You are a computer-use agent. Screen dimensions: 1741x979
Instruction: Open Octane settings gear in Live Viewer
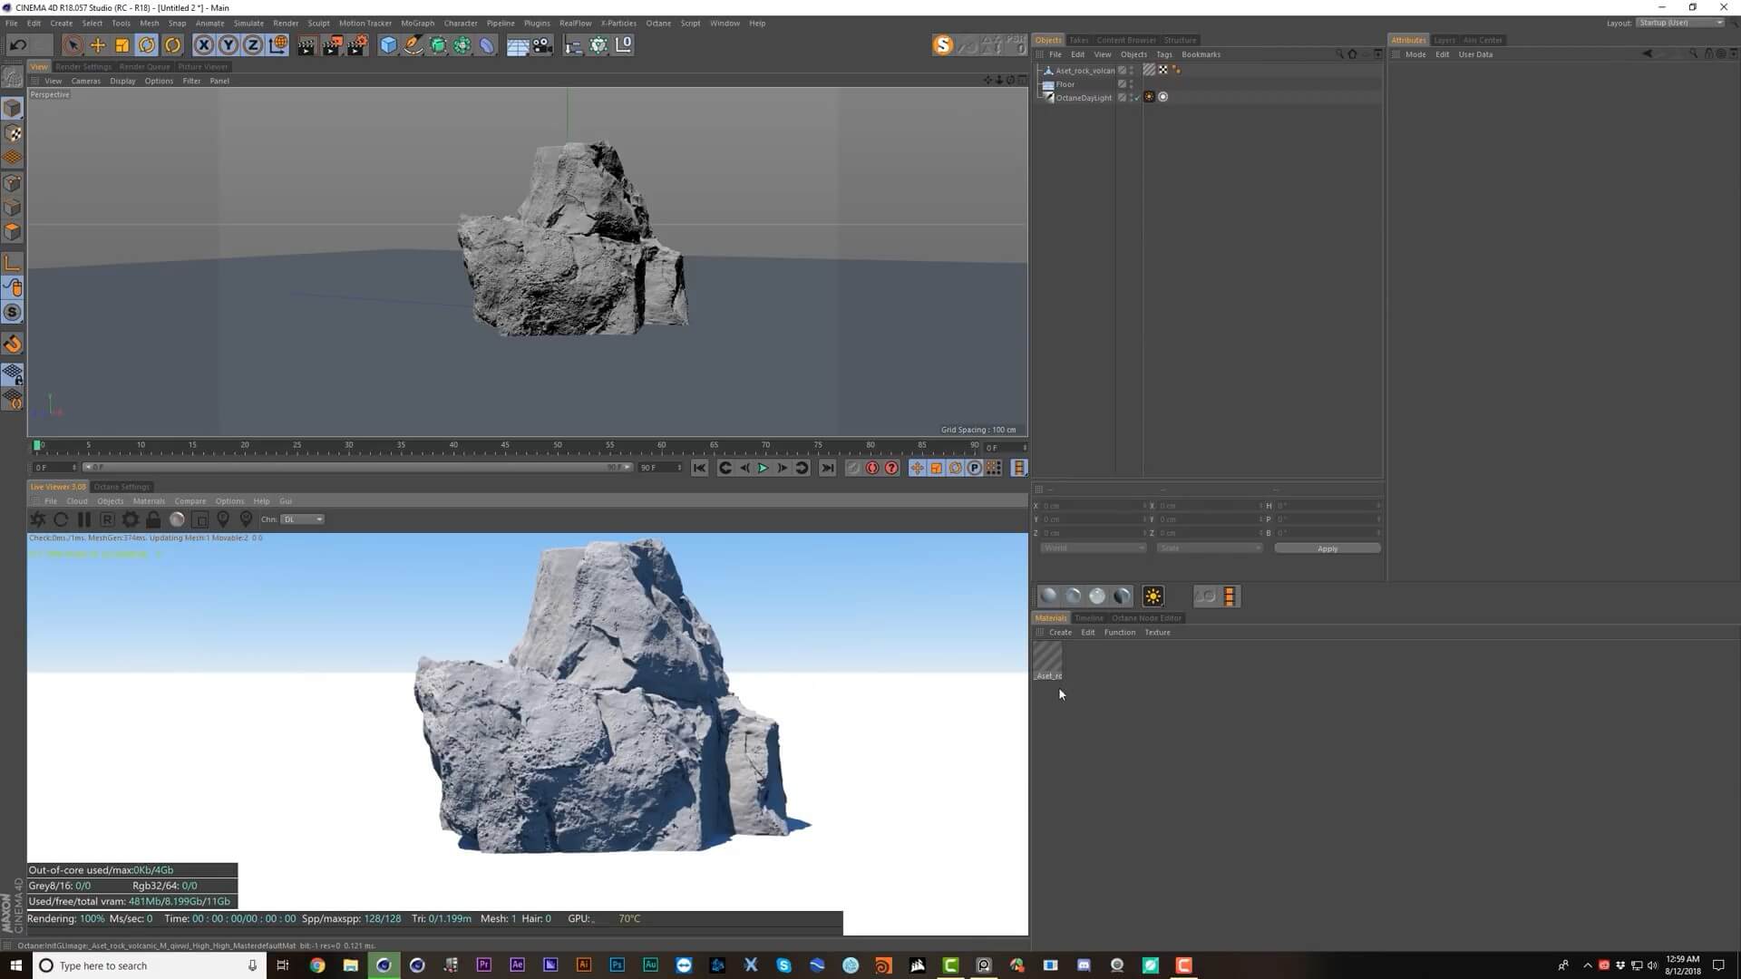tap(131, 519)
